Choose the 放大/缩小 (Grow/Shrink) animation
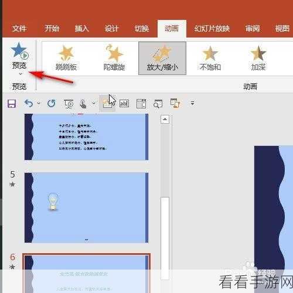Screen dimensions: 293x293 pos(162,58)
